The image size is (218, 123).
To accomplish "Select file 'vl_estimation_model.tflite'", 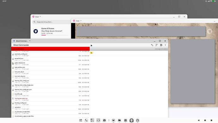I will pyautogui.click(x=51, y=113).
